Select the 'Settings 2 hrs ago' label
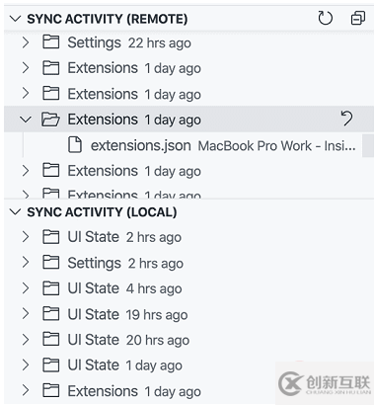The height and width of the screenshot is (405, 374). coord(125,263)
